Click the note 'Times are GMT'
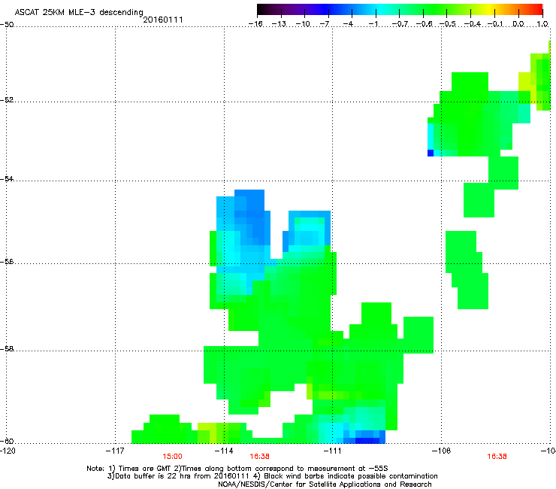Image resolution: width=556 pixels, height=489 pixels. click(x=145, y=469)
